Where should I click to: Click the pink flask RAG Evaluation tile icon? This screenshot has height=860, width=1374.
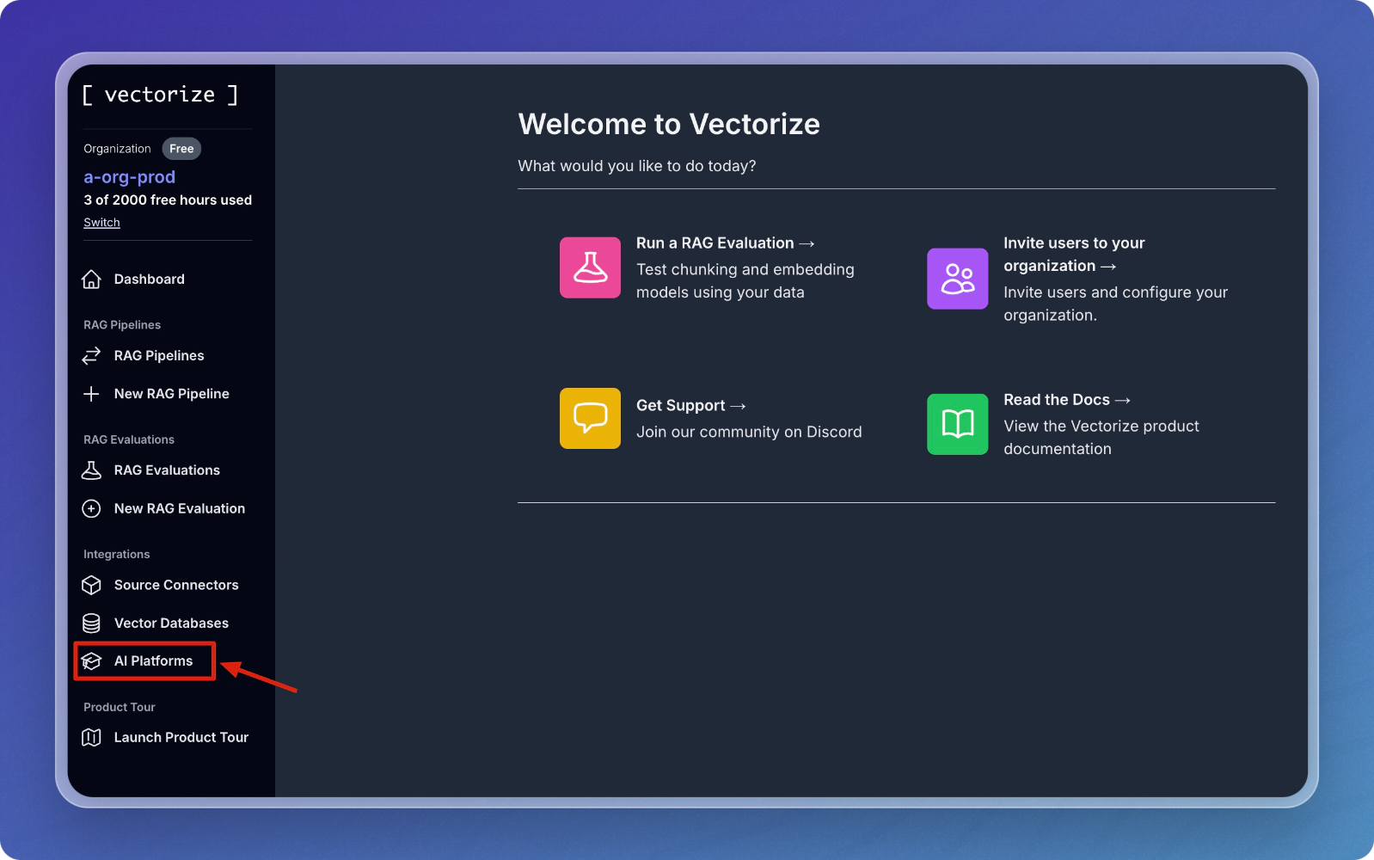590,267
